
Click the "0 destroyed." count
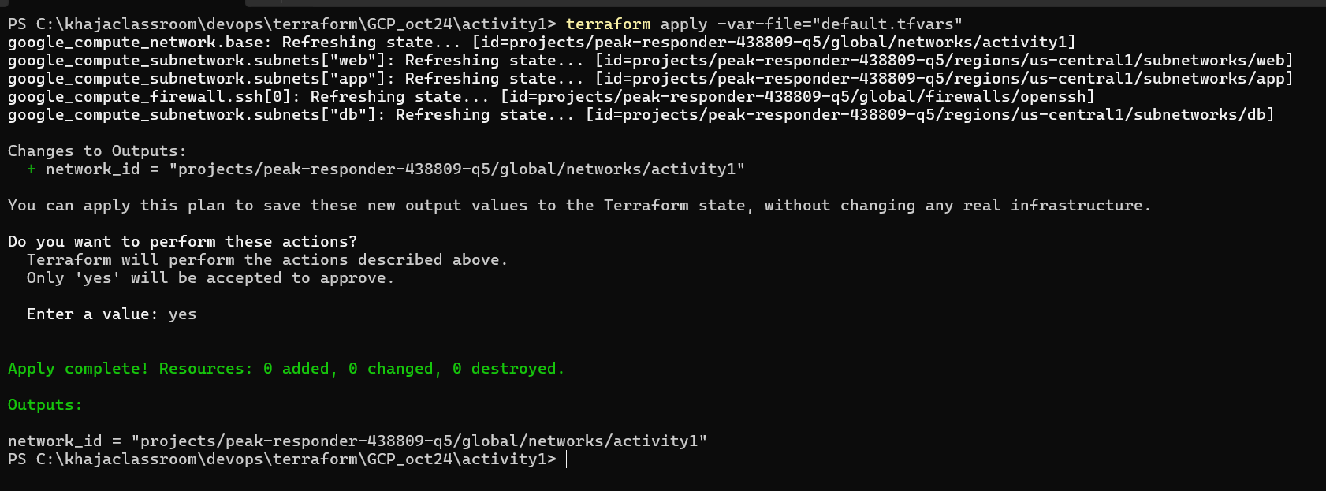(508, 369)
